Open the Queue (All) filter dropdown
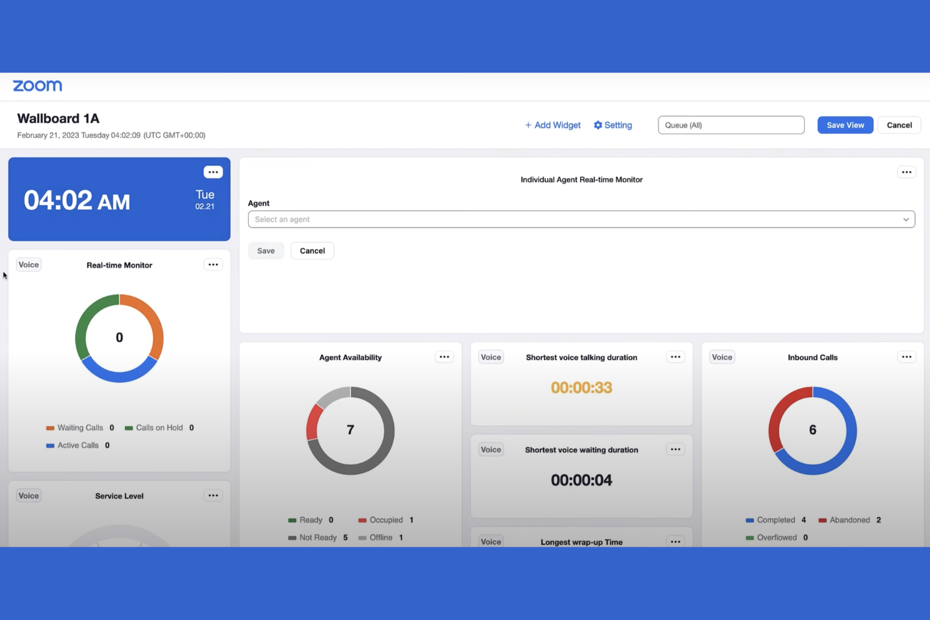Screen dimensions: 930x620 [x=731, y=125]
